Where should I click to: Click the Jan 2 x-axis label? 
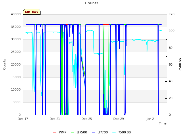tap(150, 119)
